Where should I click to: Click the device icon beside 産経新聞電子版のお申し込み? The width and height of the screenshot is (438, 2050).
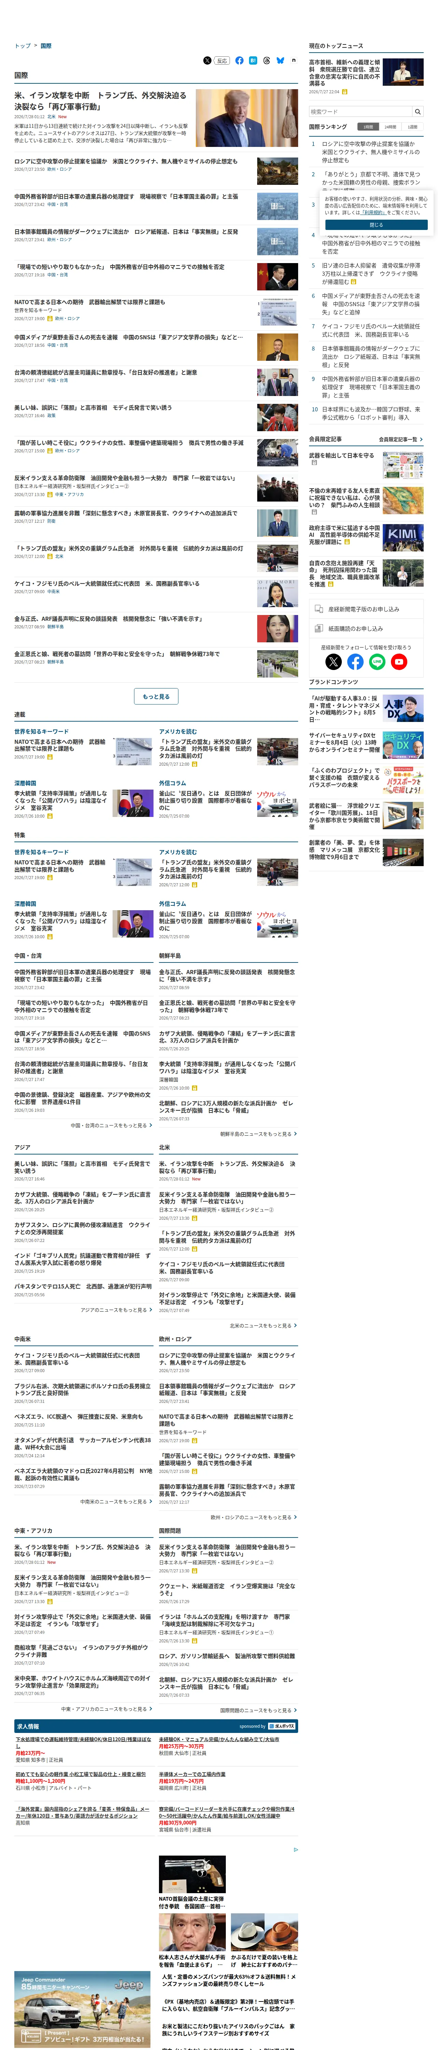(318, 609)
